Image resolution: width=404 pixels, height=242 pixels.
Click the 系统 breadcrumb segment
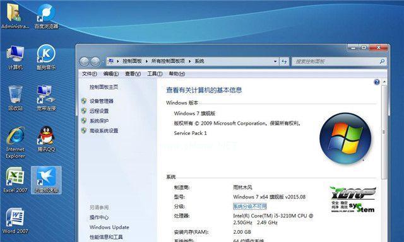point(199,61)
